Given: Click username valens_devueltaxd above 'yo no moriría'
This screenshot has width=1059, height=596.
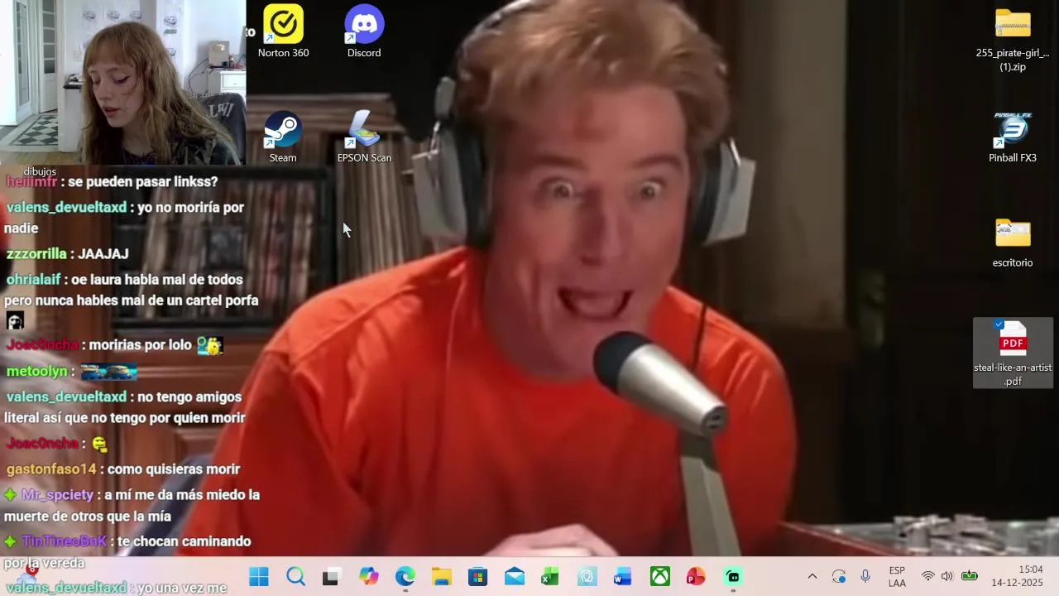Looking at the screenshot, I should tap(66, 207).
